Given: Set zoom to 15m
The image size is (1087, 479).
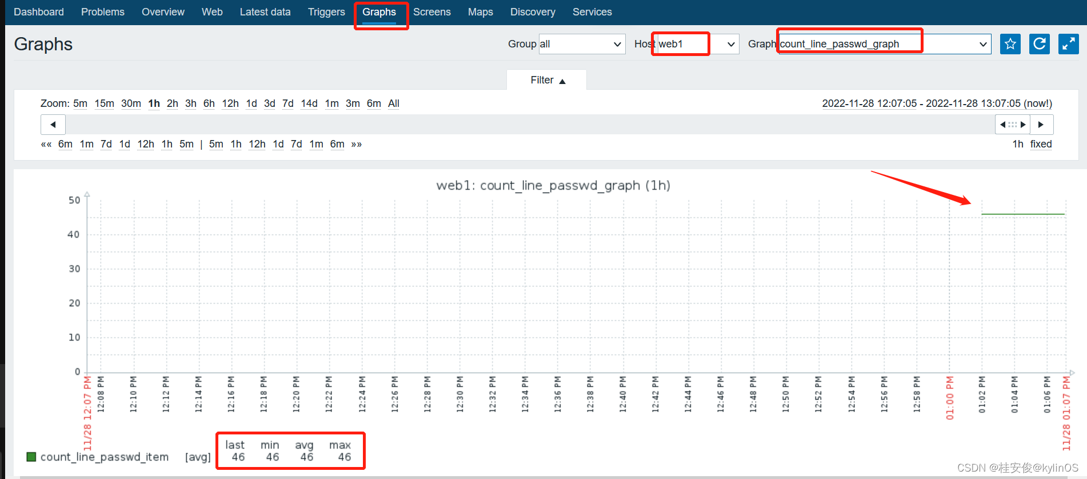Looking at the screenshot, I should pyautogui.click(x=104, y=103).
